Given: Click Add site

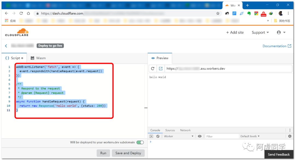Looking at the screenshot, I should (x=235, y=32).
